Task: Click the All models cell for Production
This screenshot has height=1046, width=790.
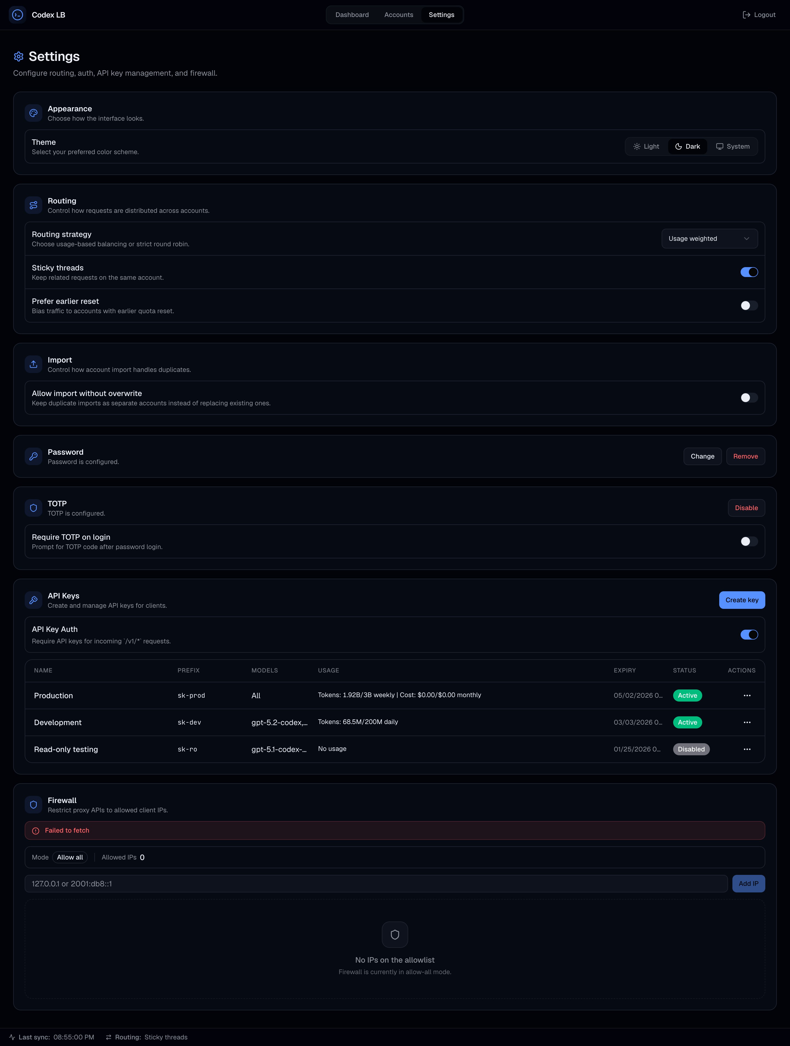Action: 256,696
